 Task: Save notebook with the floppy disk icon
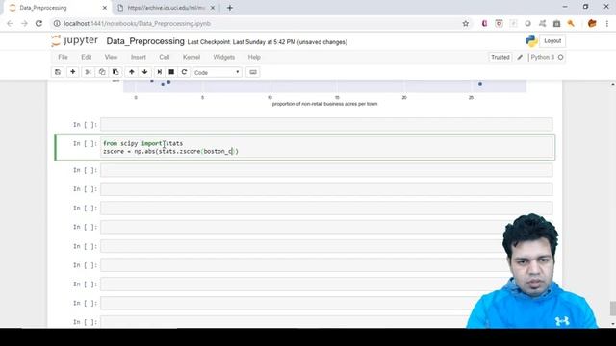58,72
